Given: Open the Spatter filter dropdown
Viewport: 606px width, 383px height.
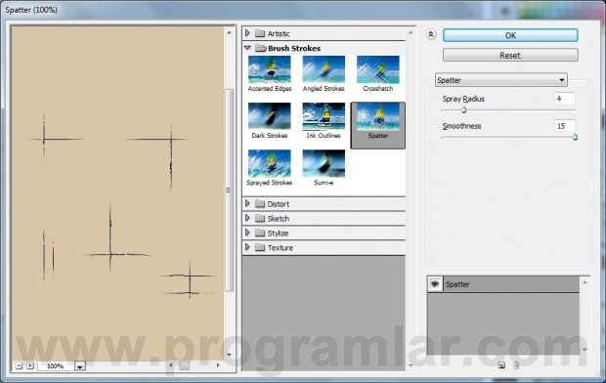Looking at the screenshot, I should (501, 80).
